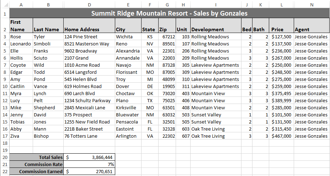
Task: Select zip cell 22003
Action: [x=167, y=58]
